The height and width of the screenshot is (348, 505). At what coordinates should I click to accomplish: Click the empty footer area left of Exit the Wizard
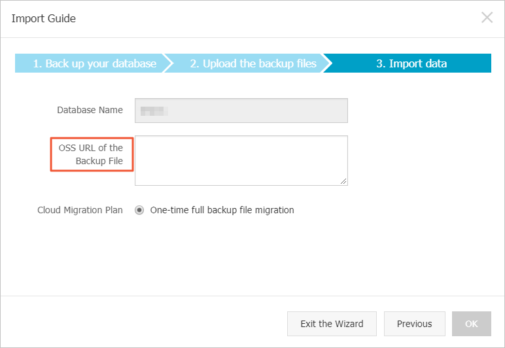144,324
